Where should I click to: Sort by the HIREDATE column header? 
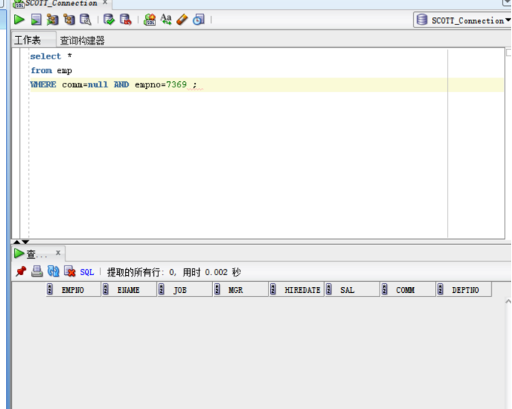[297, 290]
